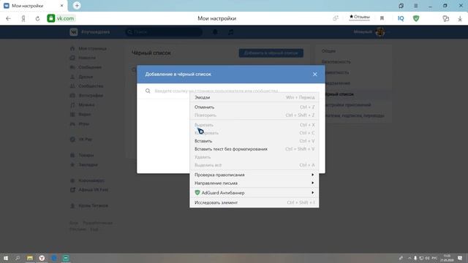Open the downloads arrow icon
Screen dimensions: 468x263
pos(460,18)
